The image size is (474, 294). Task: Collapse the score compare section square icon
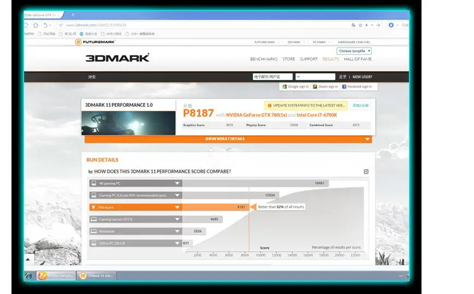coord(366,172)
